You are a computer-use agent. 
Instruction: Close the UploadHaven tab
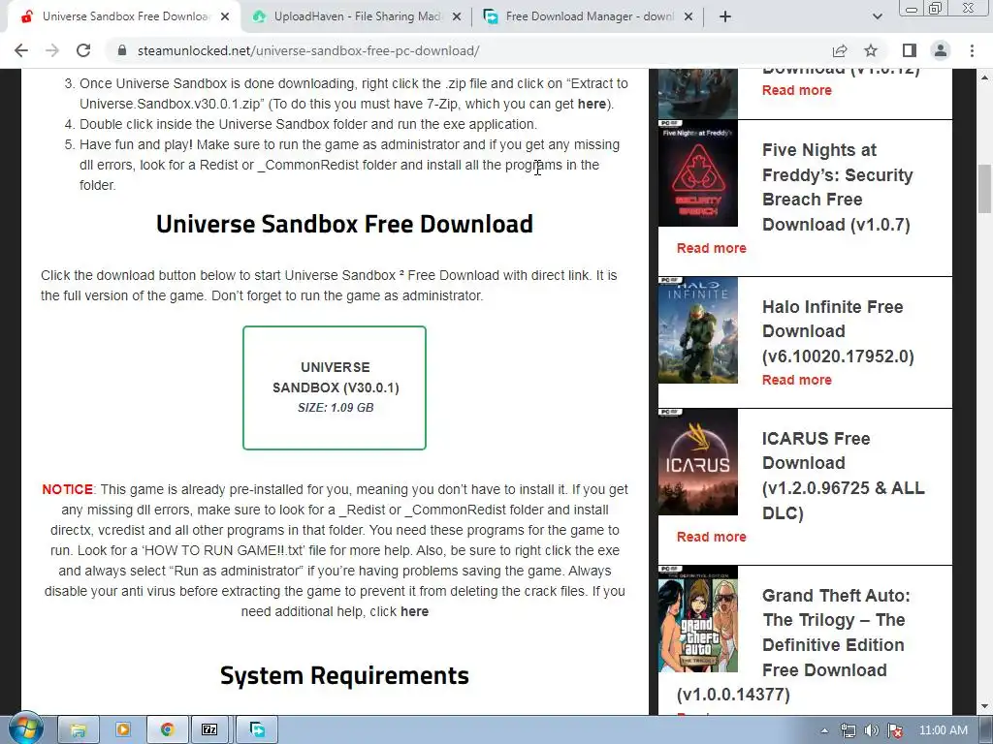tap(457, 16)
